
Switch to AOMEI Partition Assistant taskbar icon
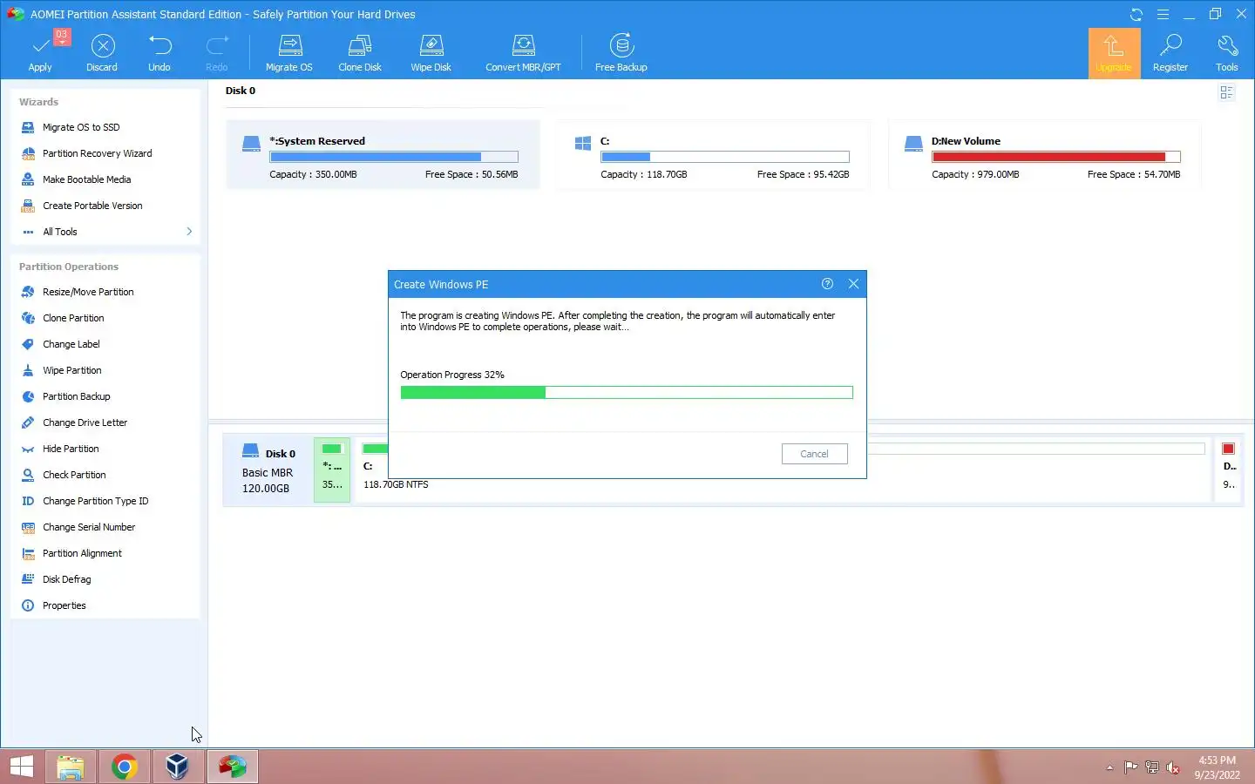(232, 767)
